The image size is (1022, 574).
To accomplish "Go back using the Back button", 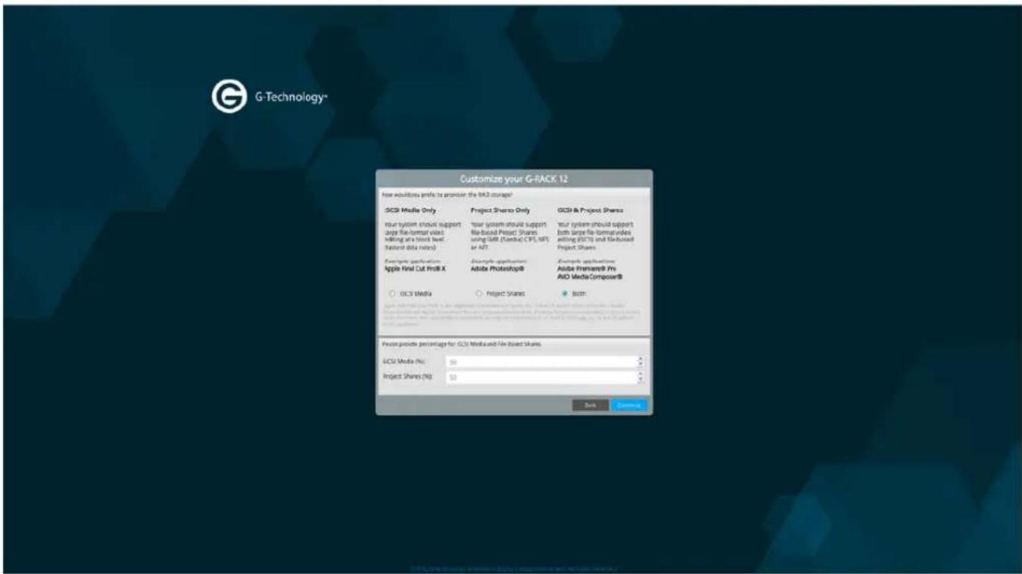I will click(590, 405).
